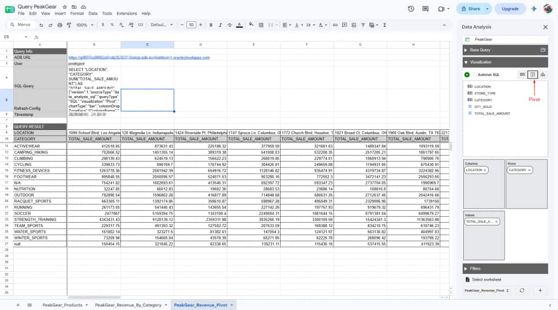558x310 pixels.
Task: Refresh the selected worksheet
Action: click(x=522, y=290)
